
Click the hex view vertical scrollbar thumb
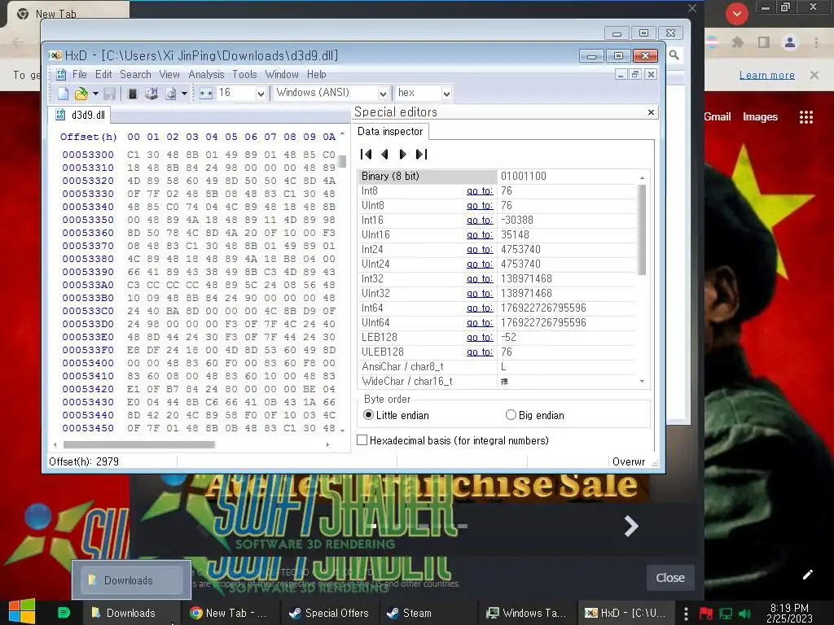click(342, 160)
